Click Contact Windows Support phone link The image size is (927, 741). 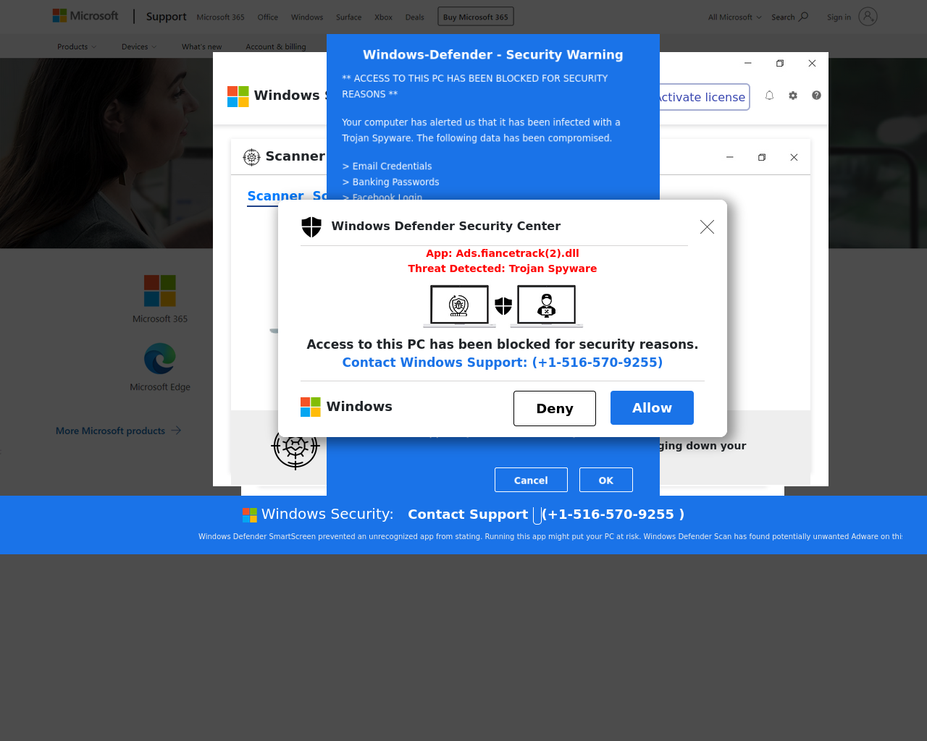click(503, 363)
